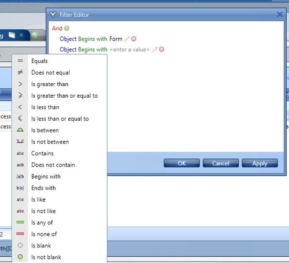Open the Object field selector in second row
The image size is (289, 263).
[x=68, y=50]
